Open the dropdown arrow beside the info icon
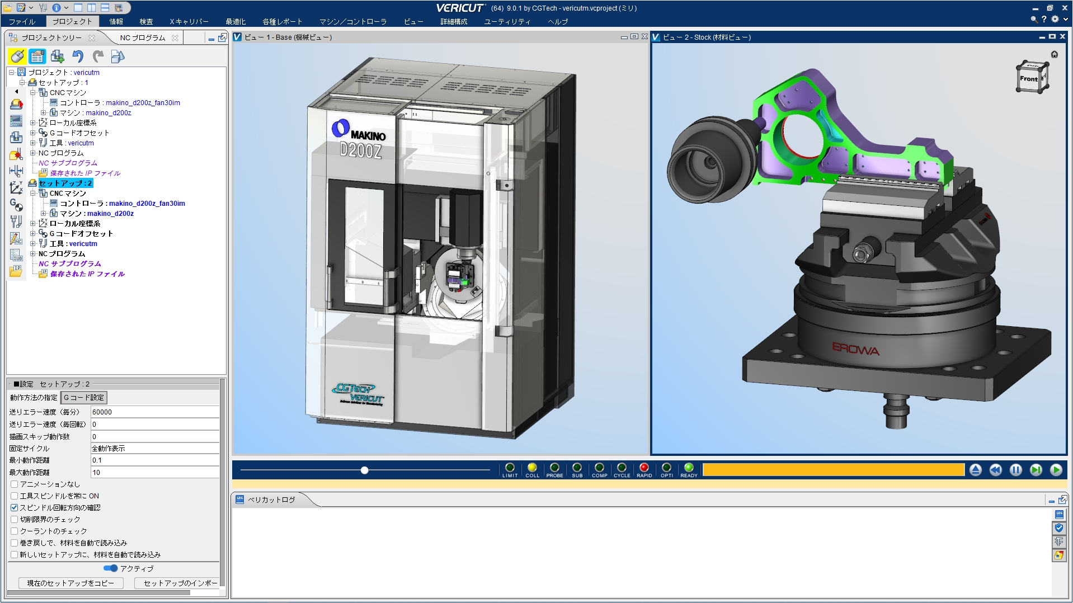This screenshot has height=603, width=1073. tap(66, 8)
